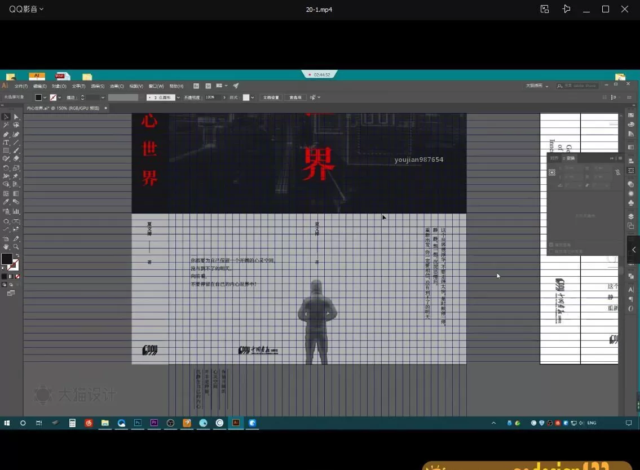Viewport: 640px width, 470px height.
Task: Activate the Zoom magnifier tool
Action: coord(16,247)
